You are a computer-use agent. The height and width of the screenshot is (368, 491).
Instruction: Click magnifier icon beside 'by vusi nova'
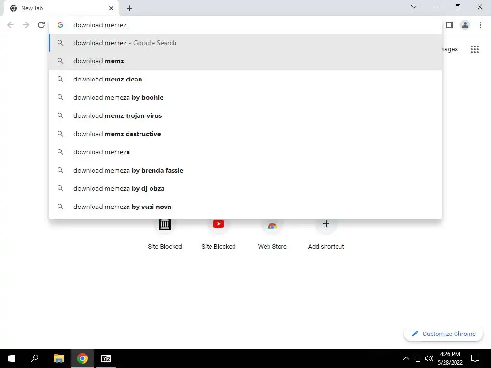[x=60, y=207]
